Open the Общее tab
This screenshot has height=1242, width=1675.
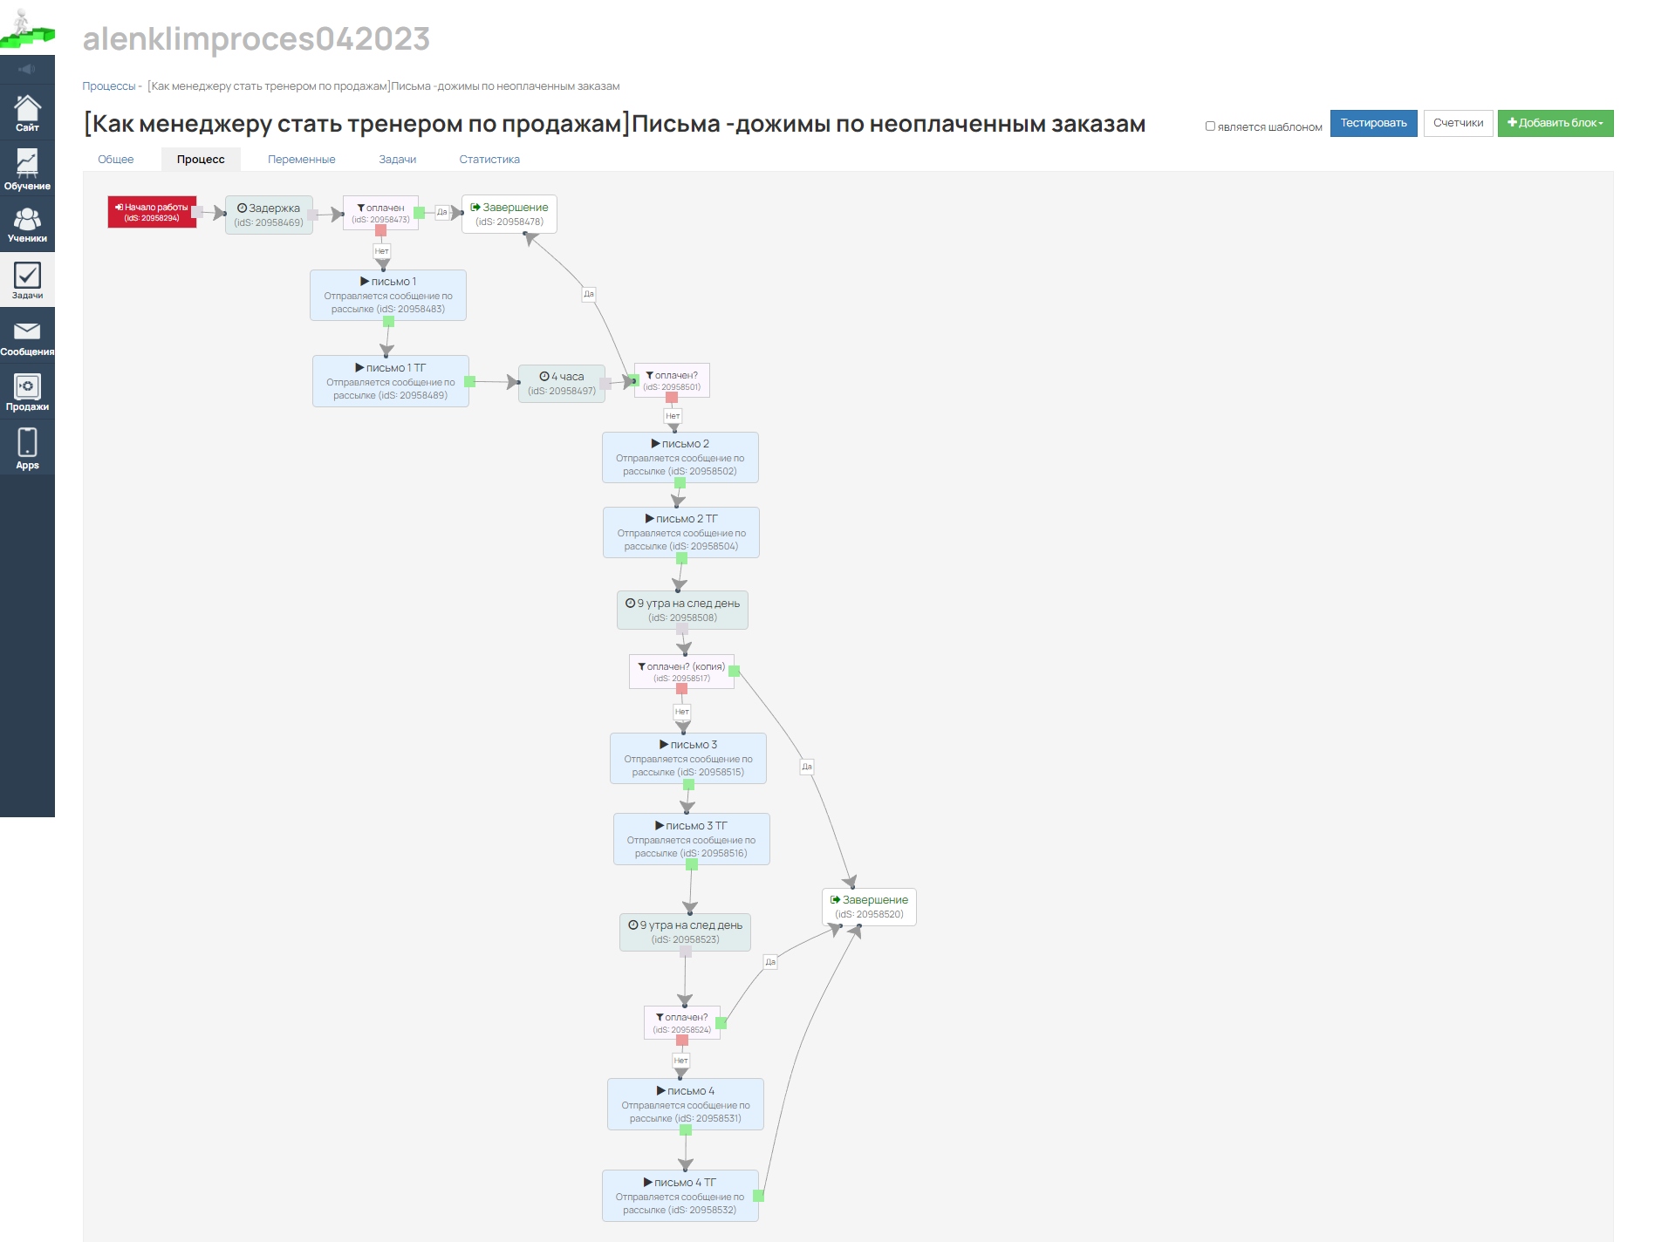pyautogui.click(x=115, y=160)
